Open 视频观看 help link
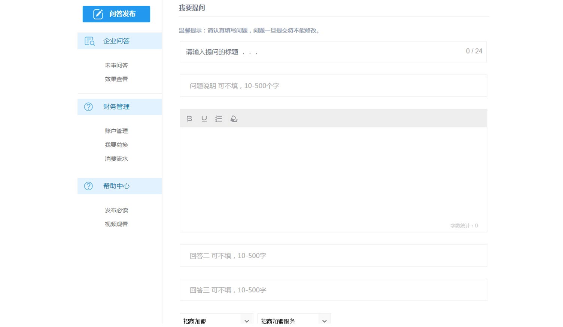Screen dimensions: 563x327 [116, 224]
